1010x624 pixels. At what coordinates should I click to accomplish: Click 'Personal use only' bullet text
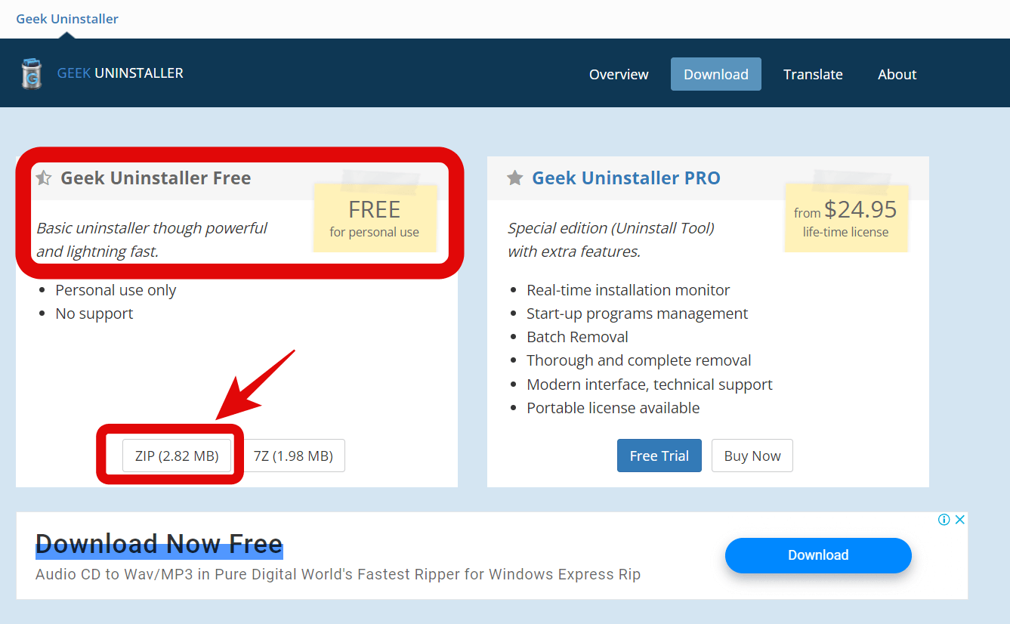(116, 290)
